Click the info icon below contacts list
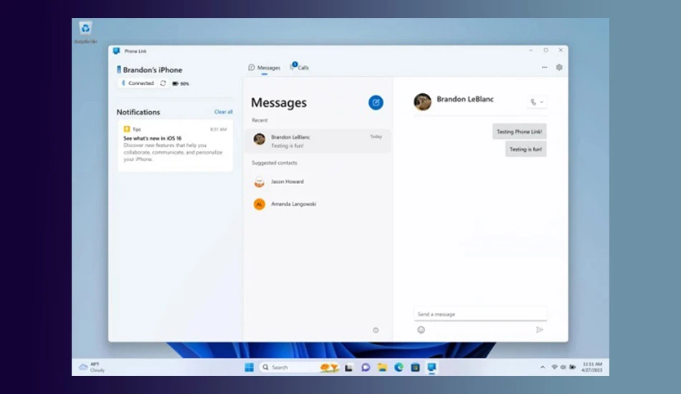681x394 pixels. (x=376, y=330)
